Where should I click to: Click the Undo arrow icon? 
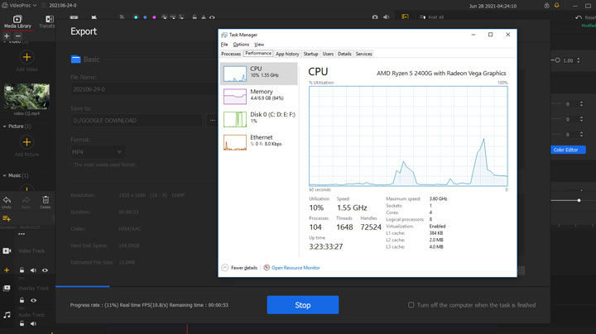point(7,200)
